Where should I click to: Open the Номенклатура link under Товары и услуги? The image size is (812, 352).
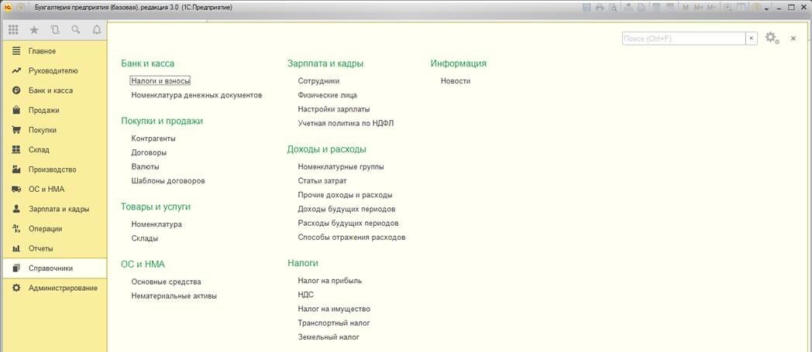pos(157,224)
